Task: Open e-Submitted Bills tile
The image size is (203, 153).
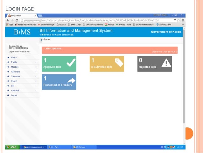Action: (x=107, y=64)
